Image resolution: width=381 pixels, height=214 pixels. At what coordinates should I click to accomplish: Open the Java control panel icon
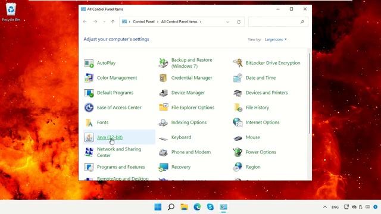click(x=89, y=137)
